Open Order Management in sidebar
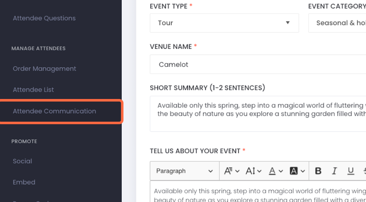The image size is (366, 202). click(x=44, y=69)
